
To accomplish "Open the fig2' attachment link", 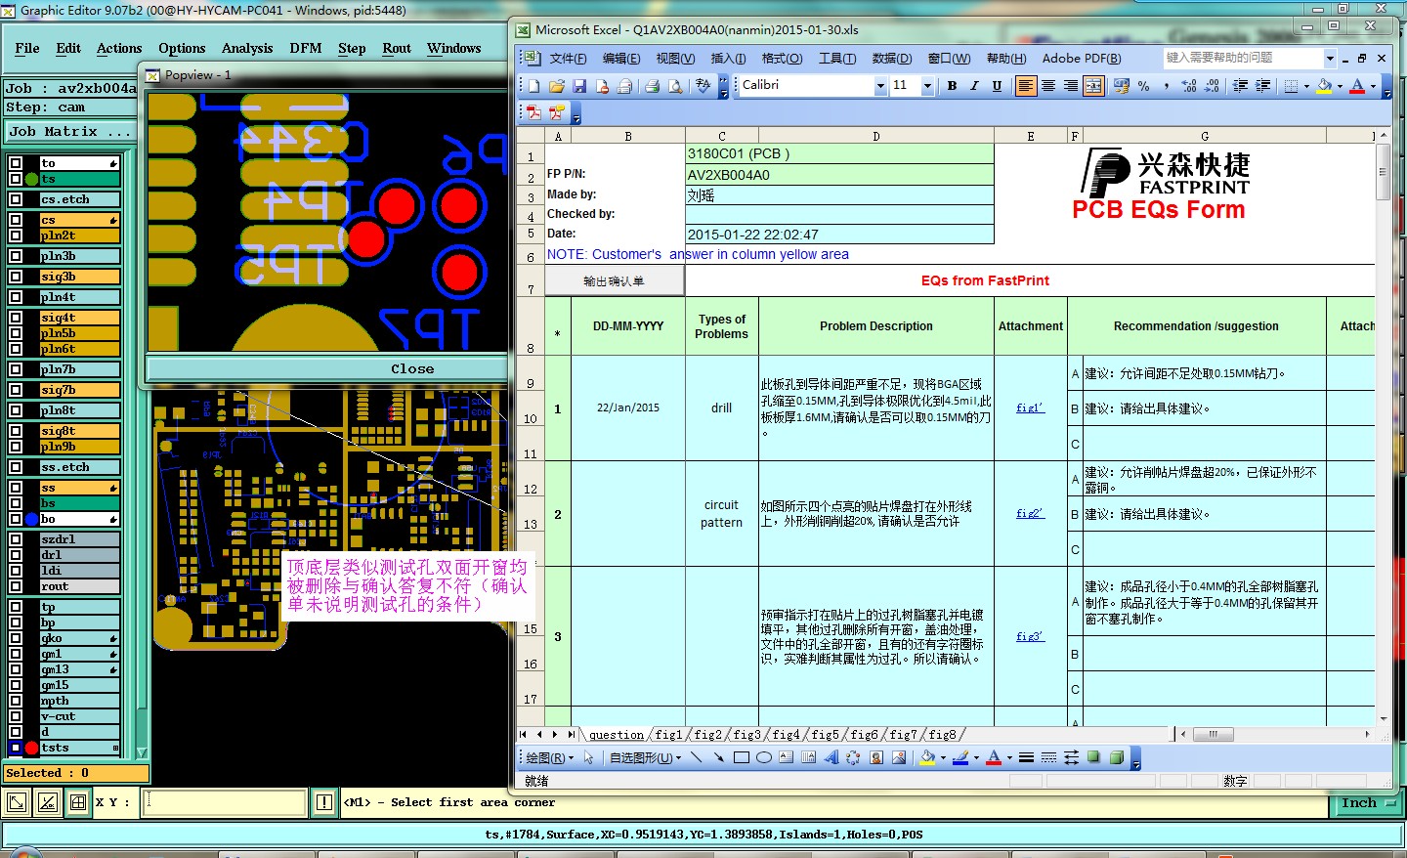I will [x=1030, y=513].
